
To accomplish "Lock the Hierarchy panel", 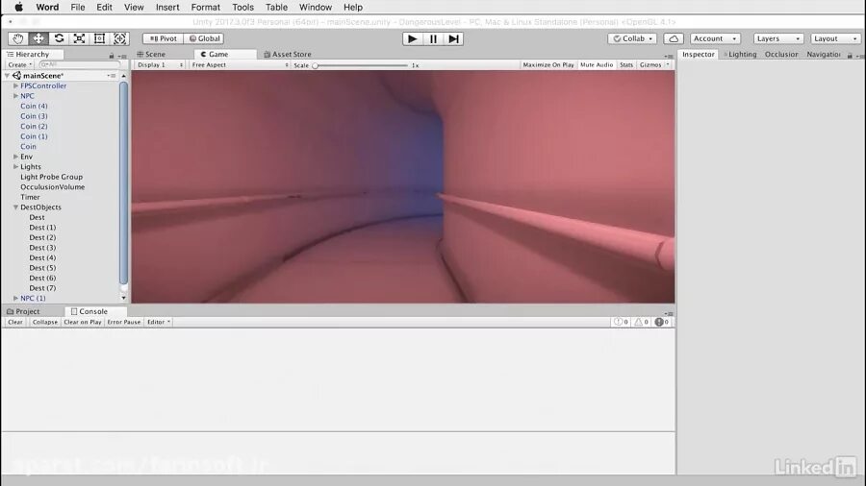I will point(112,56).
